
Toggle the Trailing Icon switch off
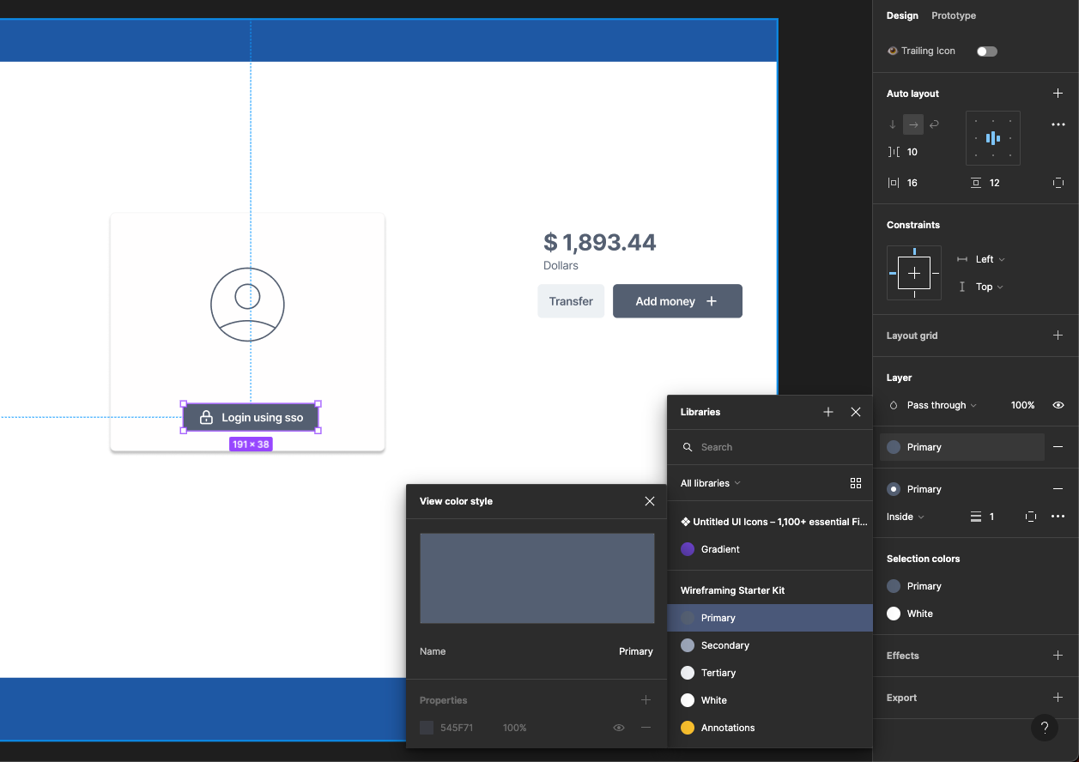pyautogui.click(x=986, y=51)
